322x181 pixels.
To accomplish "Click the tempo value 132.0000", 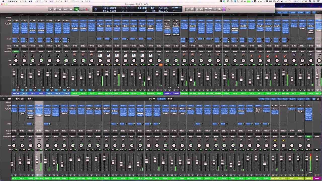I will pyautogui.click(x=142, y=8).
